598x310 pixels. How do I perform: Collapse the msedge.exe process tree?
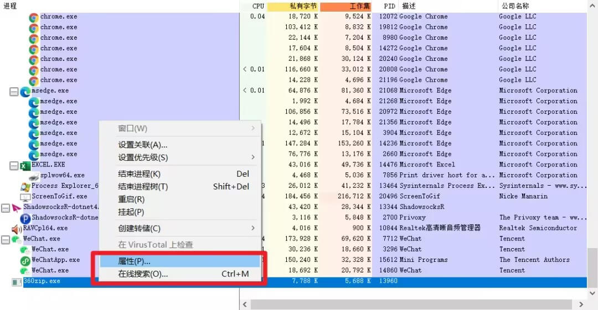(x=14, y=91)
